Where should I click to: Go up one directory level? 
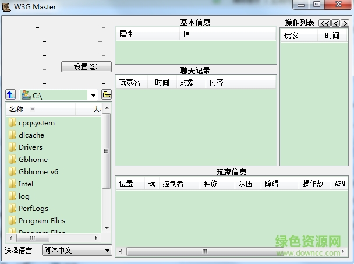(x=10, y=94)
